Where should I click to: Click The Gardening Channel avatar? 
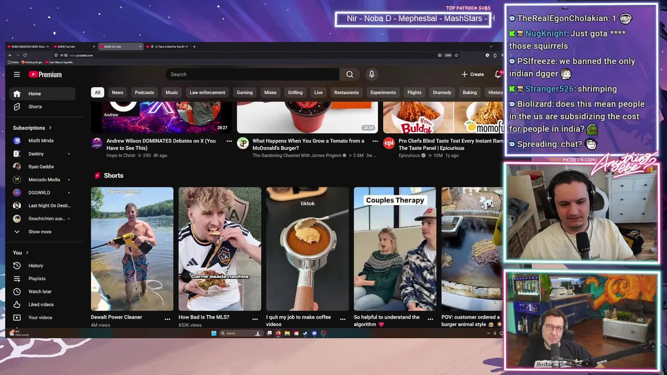coord(243,143)
